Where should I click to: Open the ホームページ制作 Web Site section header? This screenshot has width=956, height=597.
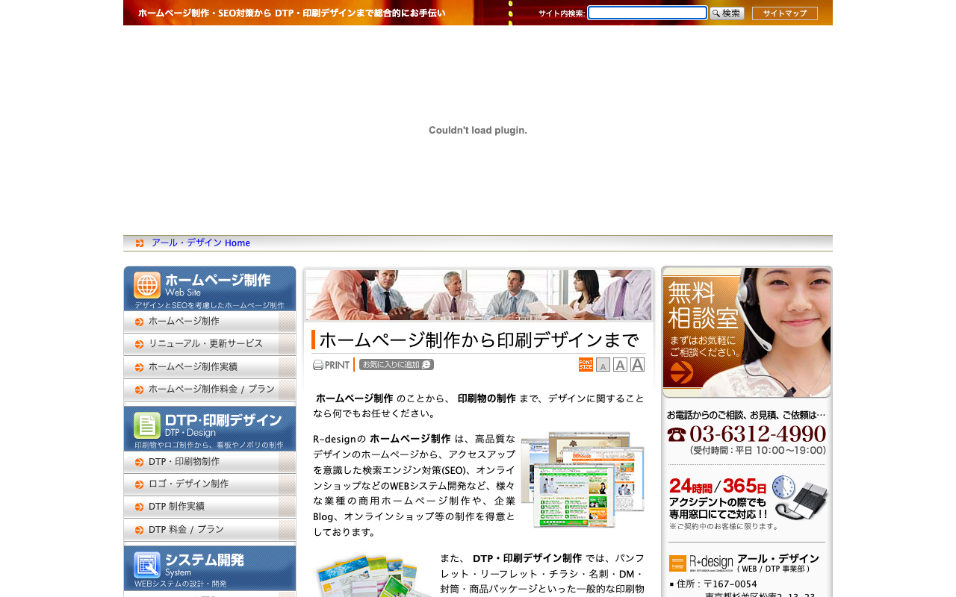point(210,289)
